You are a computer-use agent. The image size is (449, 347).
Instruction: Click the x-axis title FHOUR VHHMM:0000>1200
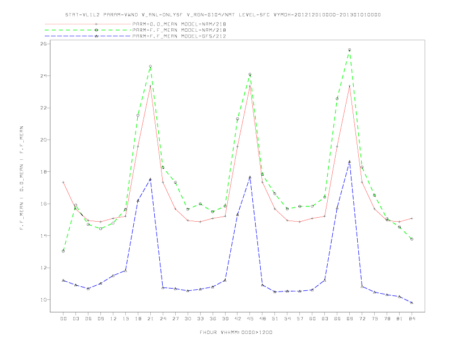pyautogui.click(x=236, y=332)
